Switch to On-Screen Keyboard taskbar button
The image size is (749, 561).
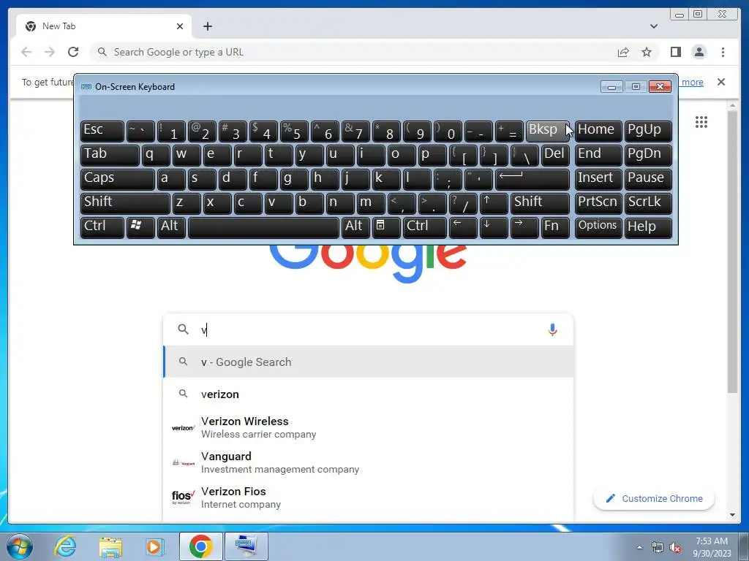246,546
